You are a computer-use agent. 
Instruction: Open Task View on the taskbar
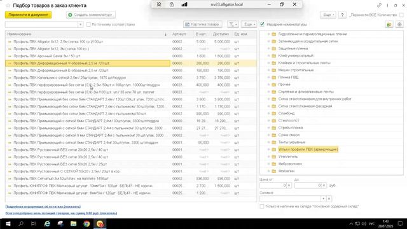tap(34, 223)
